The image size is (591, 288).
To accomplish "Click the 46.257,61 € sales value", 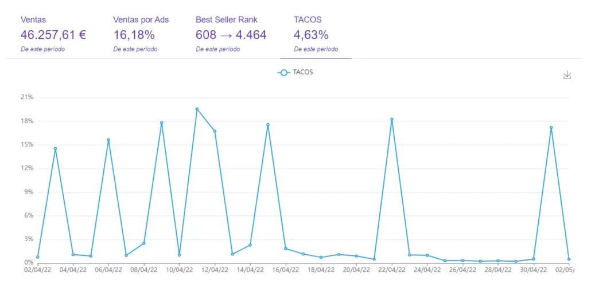I will (53, 35).
